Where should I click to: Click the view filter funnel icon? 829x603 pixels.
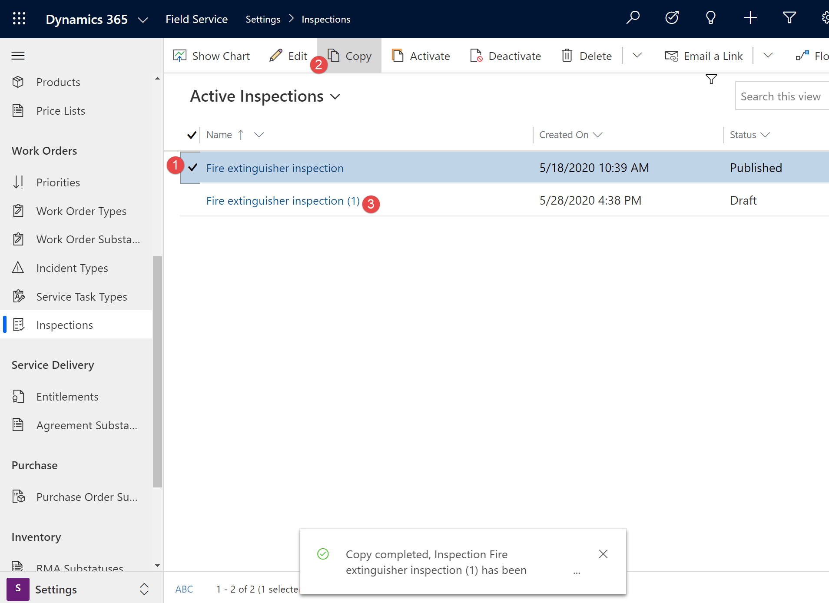(x=711, y=79)
